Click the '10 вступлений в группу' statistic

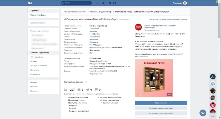[78, 103]
